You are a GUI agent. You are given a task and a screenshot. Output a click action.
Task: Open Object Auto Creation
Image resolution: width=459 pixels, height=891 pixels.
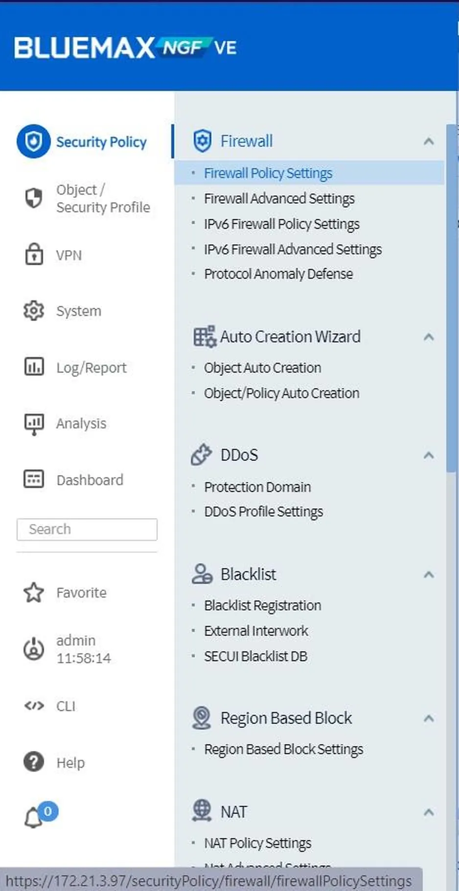[263, 368]
